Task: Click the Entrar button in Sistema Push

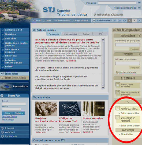Action: 8,113
